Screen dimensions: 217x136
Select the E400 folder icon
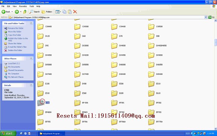[x=77, y=84]
